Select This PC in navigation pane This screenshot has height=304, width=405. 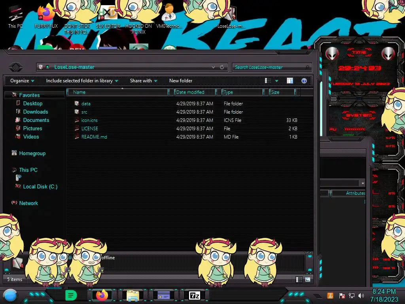[x=28, y=170]
